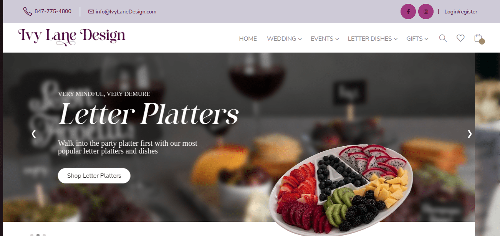Click the email envelope icon
The image size is (500, 236).
tap(91, 12)
